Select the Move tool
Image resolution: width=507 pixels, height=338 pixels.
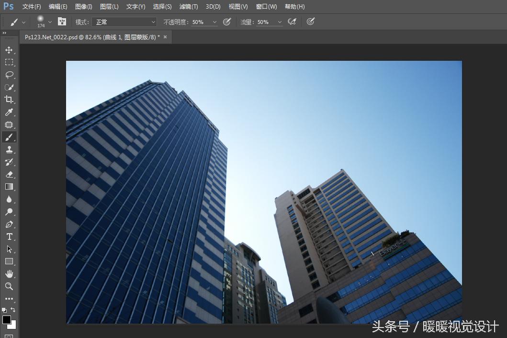[x=10, y=49]
